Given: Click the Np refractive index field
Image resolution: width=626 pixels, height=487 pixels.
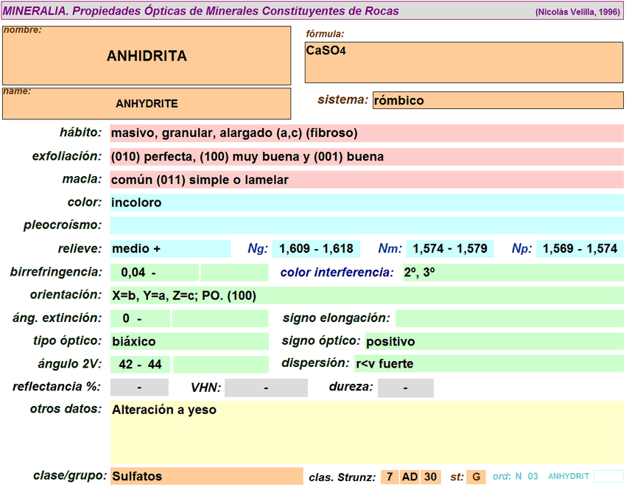Looking at the screenshot, I should pos(580,249).
